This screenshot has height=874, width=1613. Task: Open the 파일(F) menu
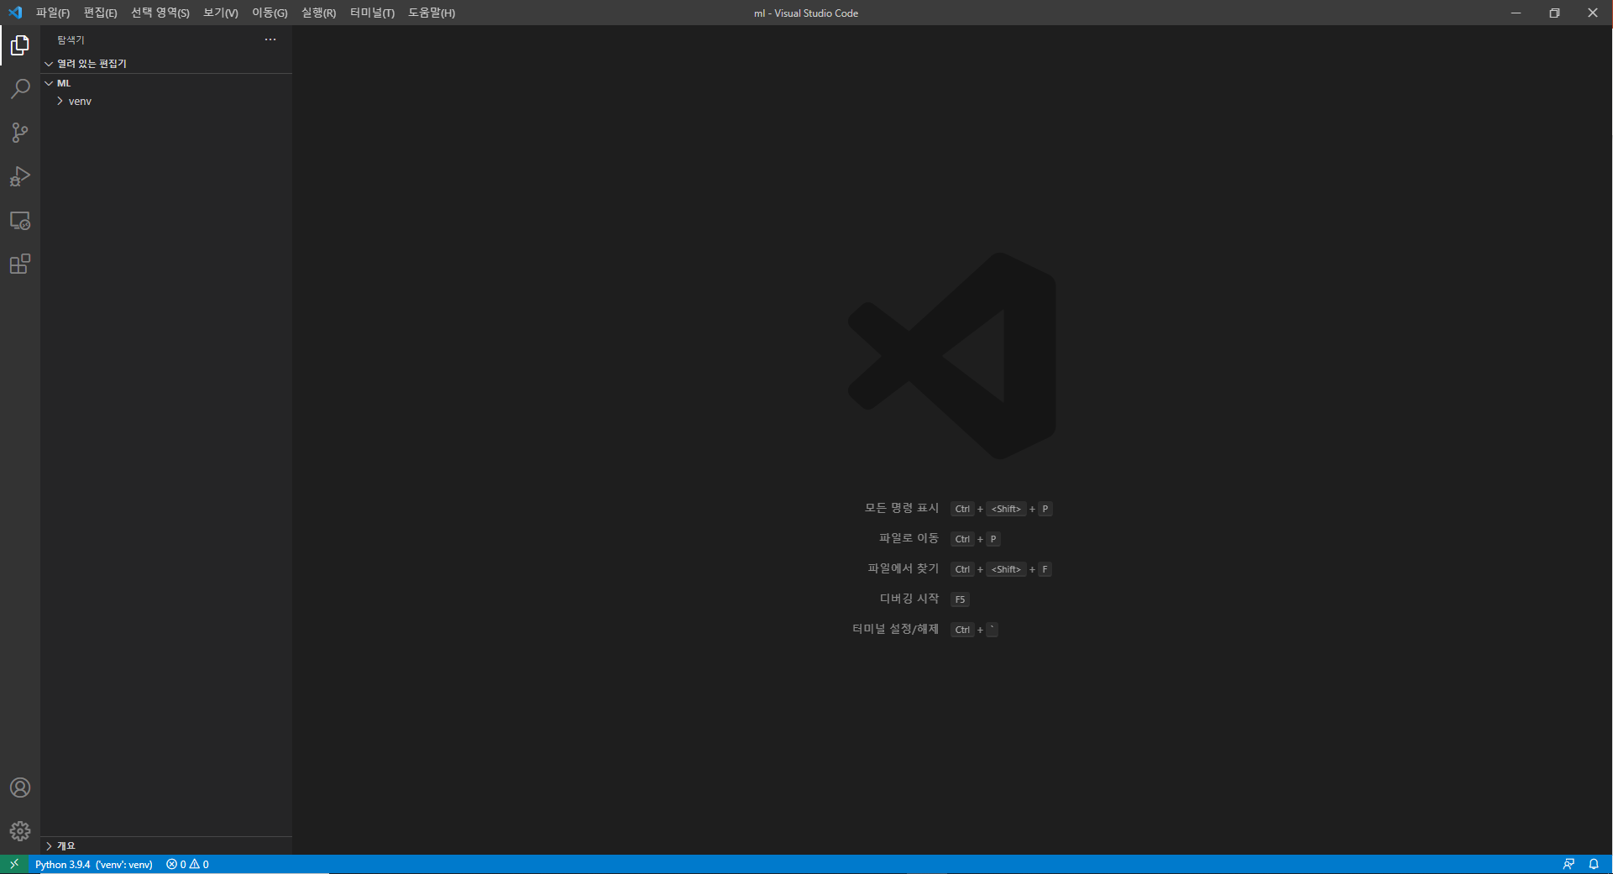[53, 13]
